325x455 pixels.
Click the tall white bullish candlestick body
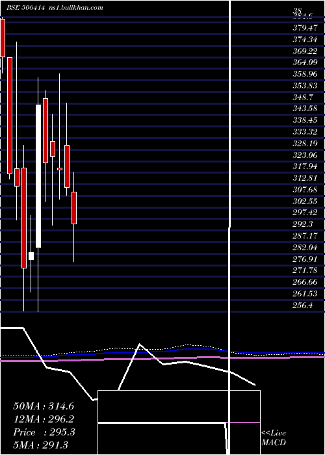38,176
